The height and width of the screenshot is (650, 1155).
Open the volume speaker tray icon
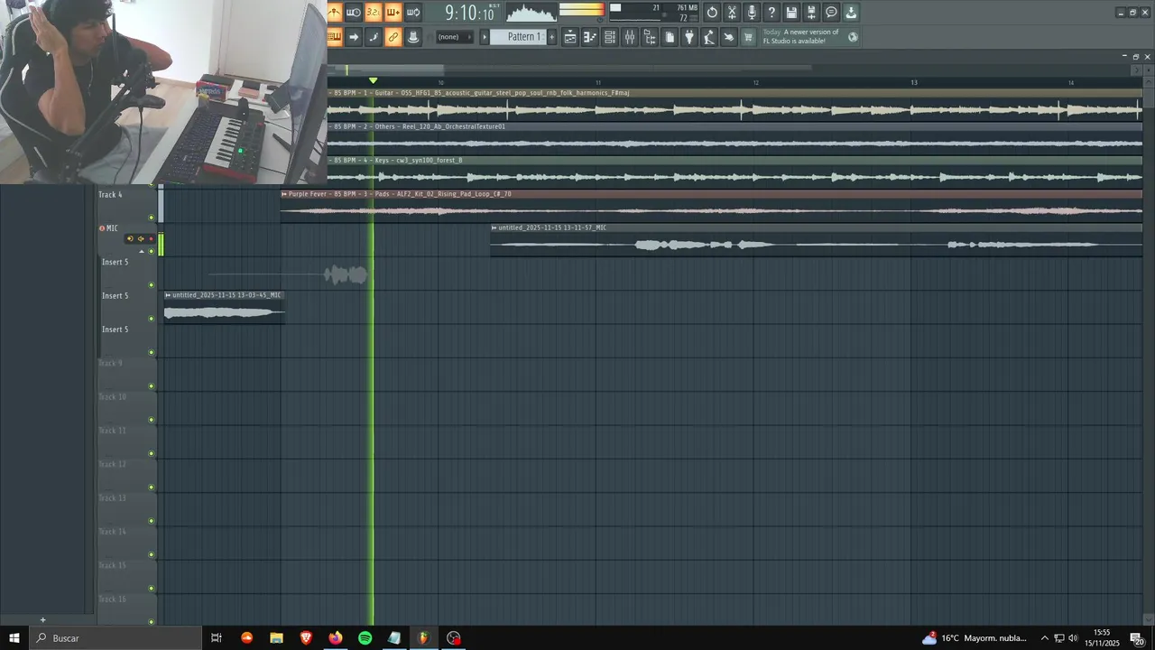click(1073, 638)
